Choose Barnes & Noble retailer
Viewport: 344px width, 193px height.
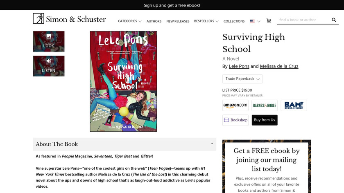click(265, 105)
